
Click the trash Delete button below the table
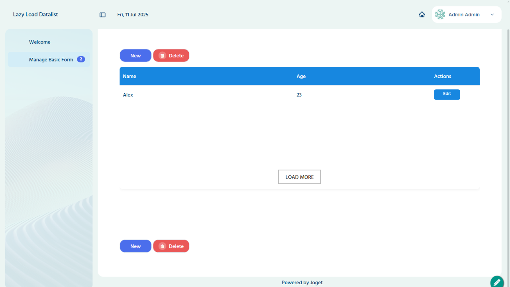coord(171,246)
